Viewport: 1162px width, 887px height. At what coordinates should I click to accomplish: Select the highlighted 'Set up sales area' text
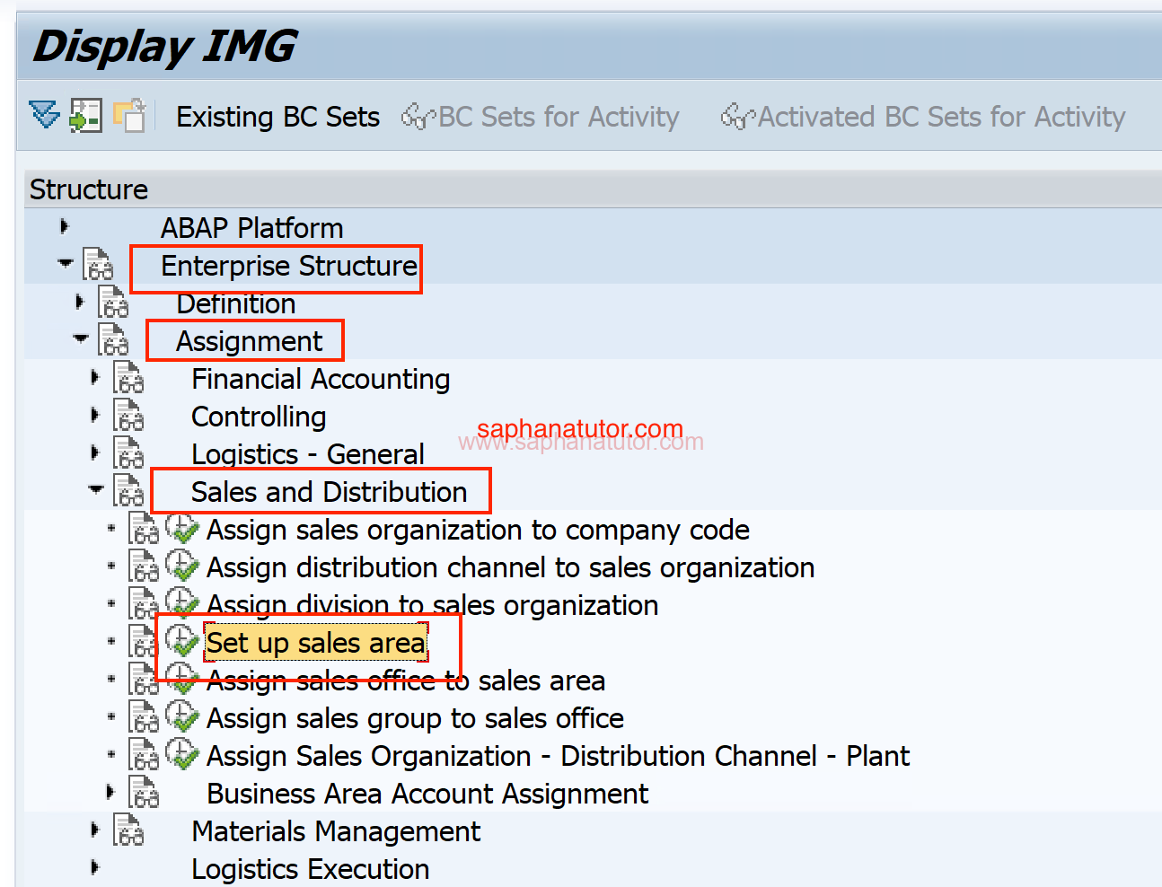click(x=316, y=643)
